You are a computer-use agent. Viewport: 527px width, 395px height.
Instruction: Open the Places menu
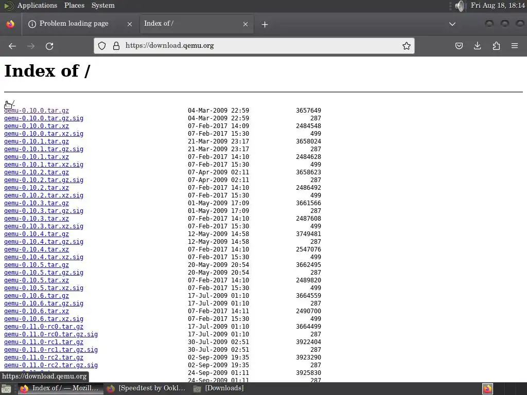[74, 5]
